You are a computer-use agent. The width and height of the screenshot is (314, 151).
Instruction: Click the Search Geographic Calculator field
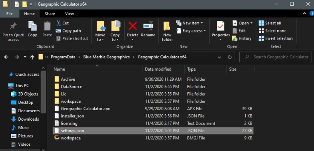(x=276, y=57)
